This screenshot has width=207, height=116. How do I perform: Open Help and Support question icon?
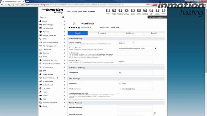tap(158, 11)
